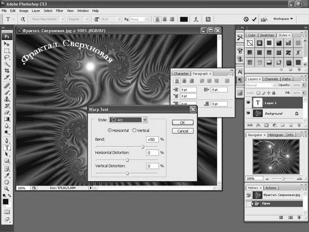Select the Move tool

7,44
